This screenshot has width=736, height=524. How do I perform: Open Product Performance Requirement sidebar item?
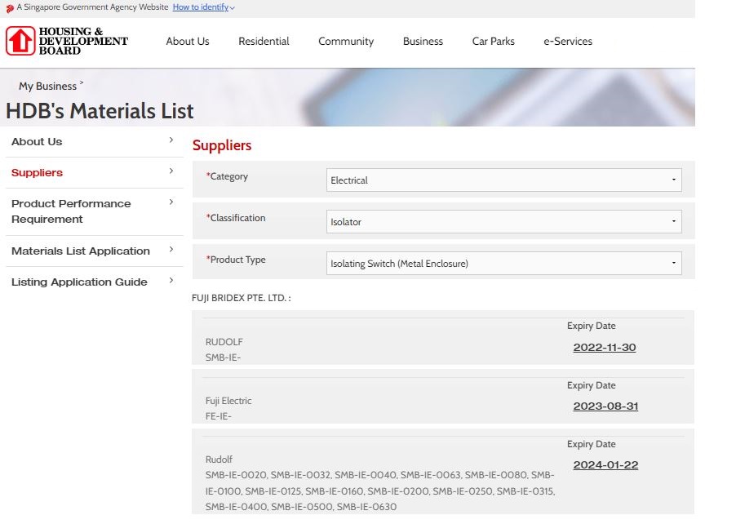[71, 211]
